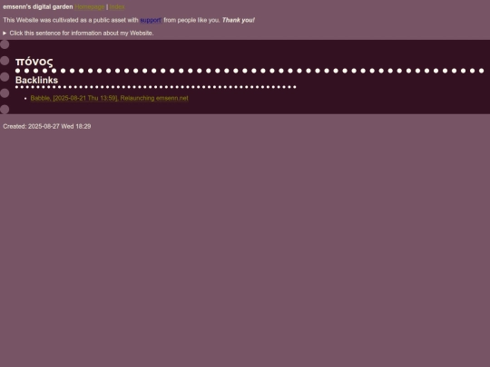The height and width of the screenshot is (367, 490).
Task: Click the punched-hole circle beside the Babble backlink
Action: tap(5, 93)
